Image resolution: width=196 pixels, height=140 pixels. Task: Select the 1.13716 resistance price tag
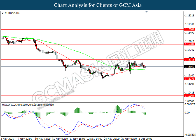[190, 60]
